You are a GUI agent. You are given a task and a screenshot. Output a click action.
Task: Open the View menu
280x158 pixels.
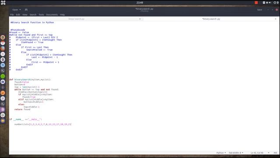(25, 14)
